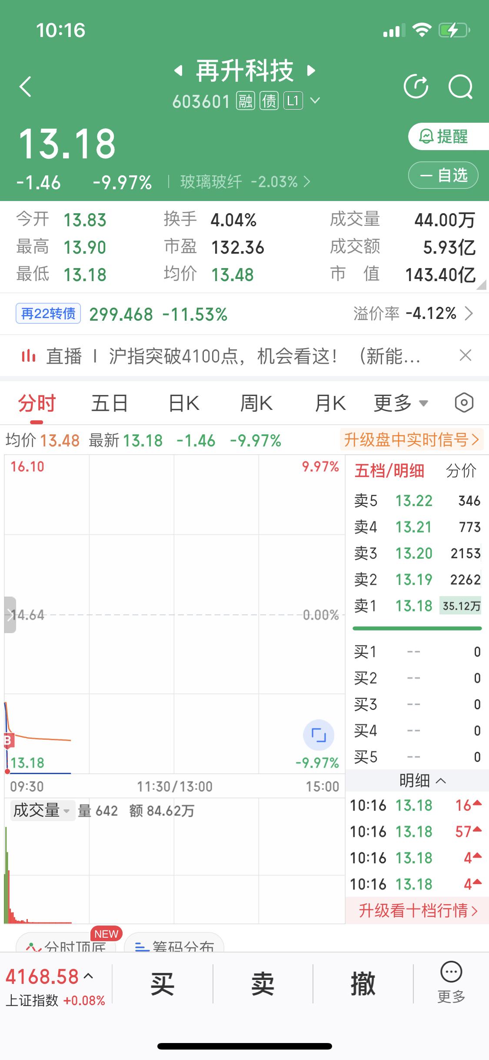The image size is (489, 1060).
Task: Switch to 五日 tab
Action: pyautogui.click(x=110, y=403)
